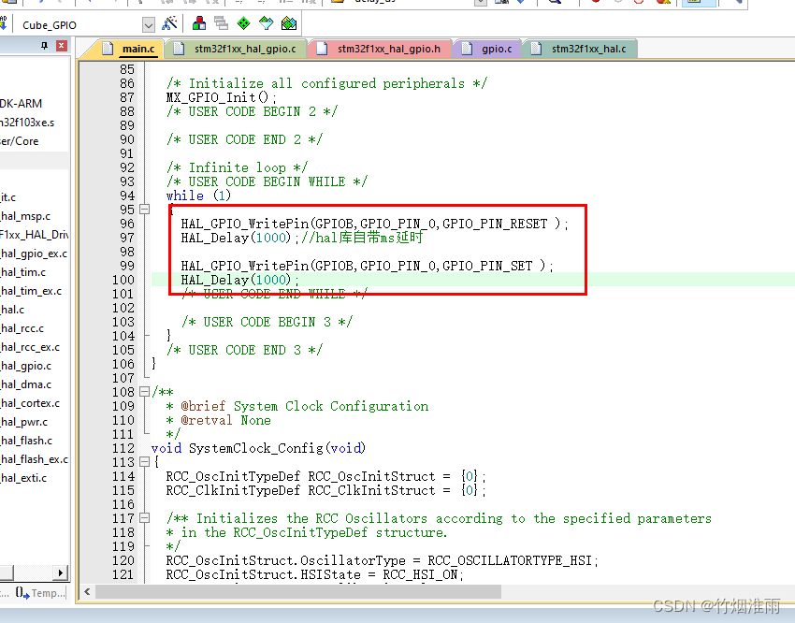795x623 pixels.
Task: Click the MX_GPIO_Init() call on line 87
Action: click(222, 97)
